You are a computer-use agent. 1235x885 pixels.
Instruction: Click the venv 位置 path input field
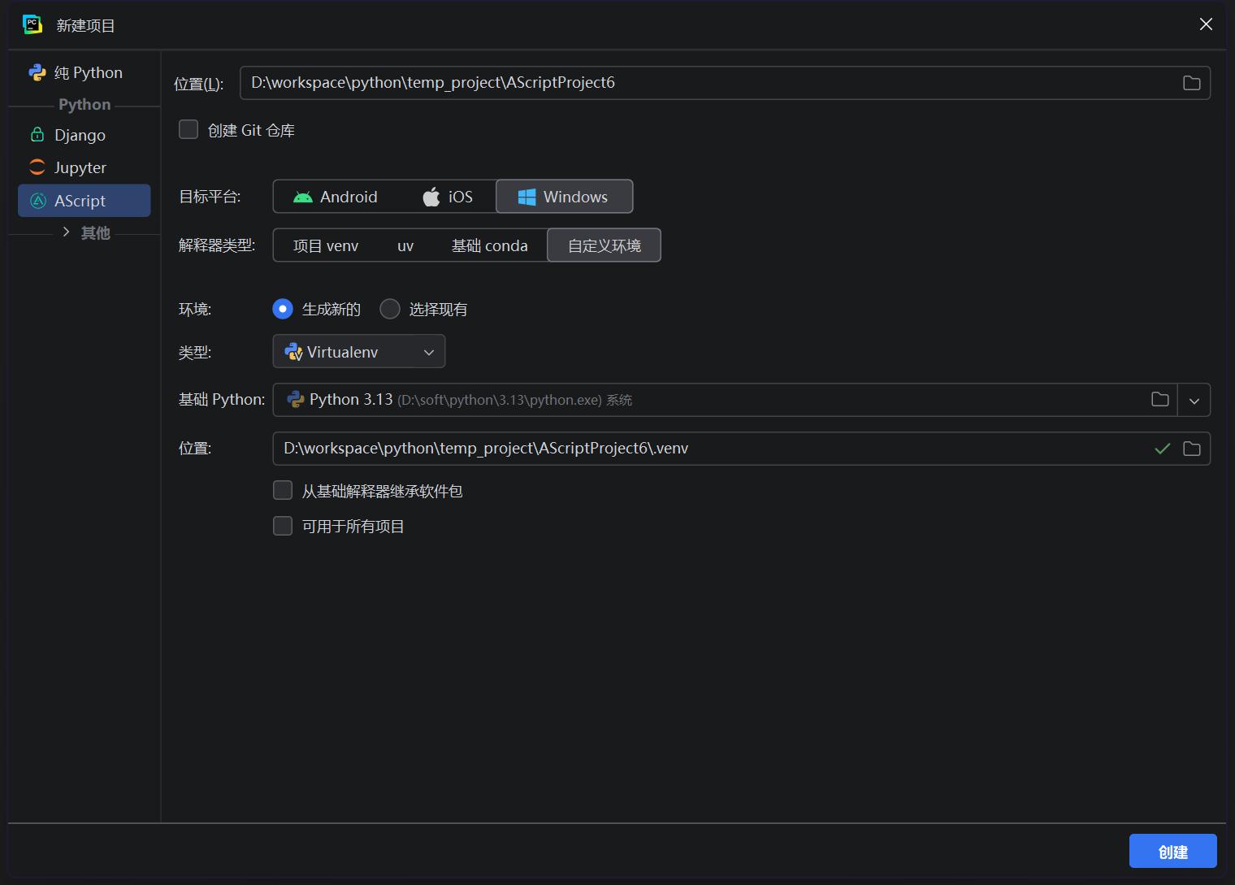pyautogui.click(x=707, y=449)
